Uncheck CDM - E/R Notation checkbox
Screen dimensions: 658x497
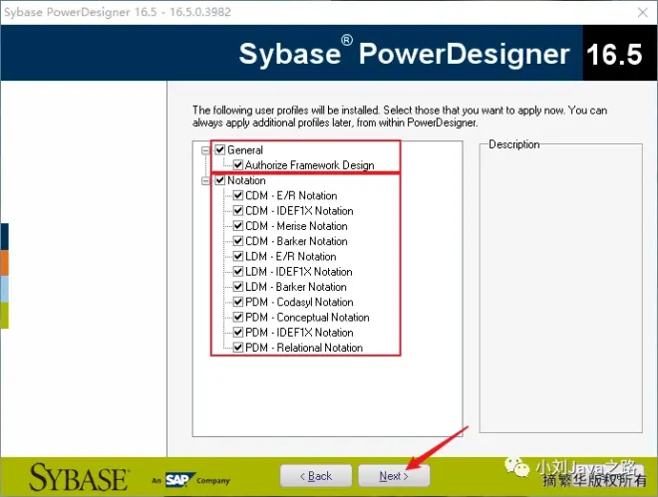pyautogui.click(x=238, y=195)
